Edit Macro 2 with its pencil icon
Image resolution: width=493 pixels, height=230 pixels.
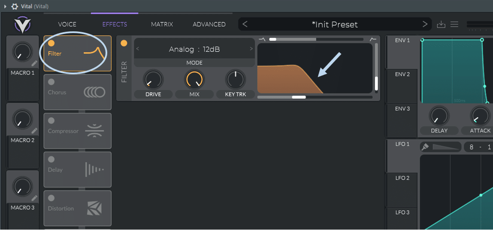pyautogui.click(x=34, y=130)
